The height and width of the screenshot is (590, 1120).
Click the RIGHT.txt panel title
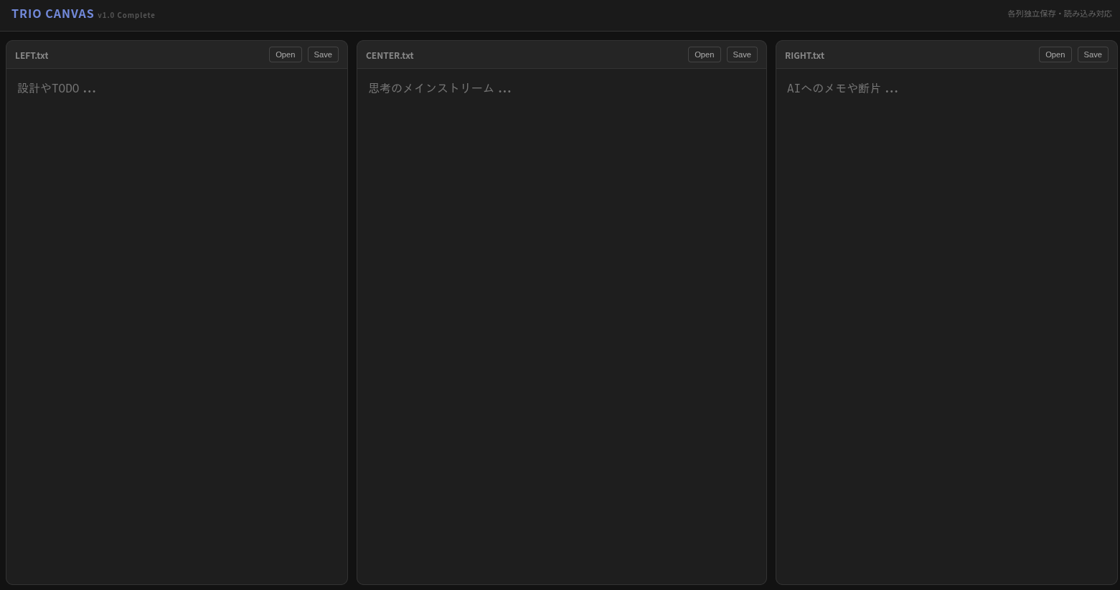pyautogui.click(x=804, y=55)
